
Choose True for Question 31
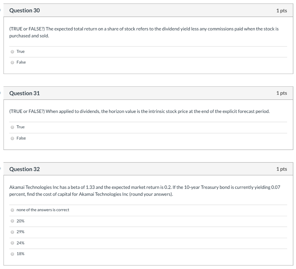[12, 127]
